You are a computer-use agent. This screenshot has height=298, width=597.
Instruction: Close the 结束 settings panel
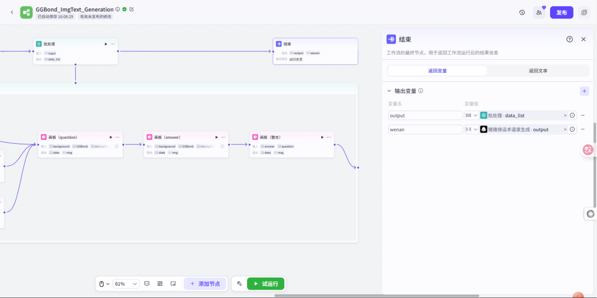(583, 39)
